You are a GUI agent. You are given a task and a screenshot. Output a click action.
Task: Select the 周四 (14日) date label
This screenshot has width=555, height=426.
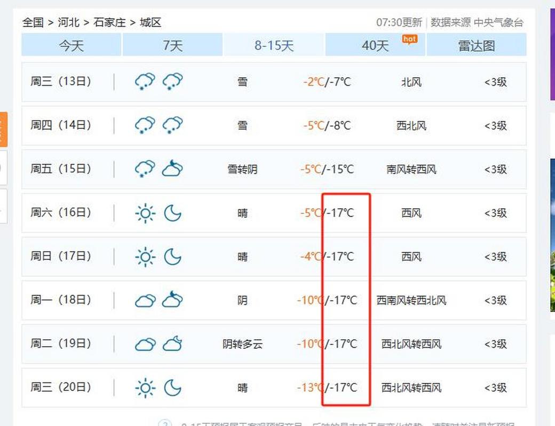pyautogui.click(x=60, y=125)
